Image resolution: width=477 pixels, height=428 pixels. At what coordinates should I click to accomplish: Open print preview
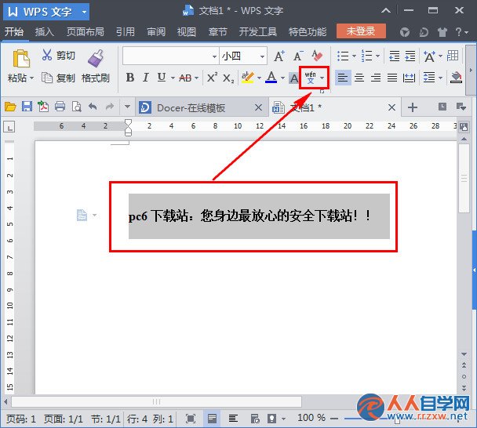(76, 107)
